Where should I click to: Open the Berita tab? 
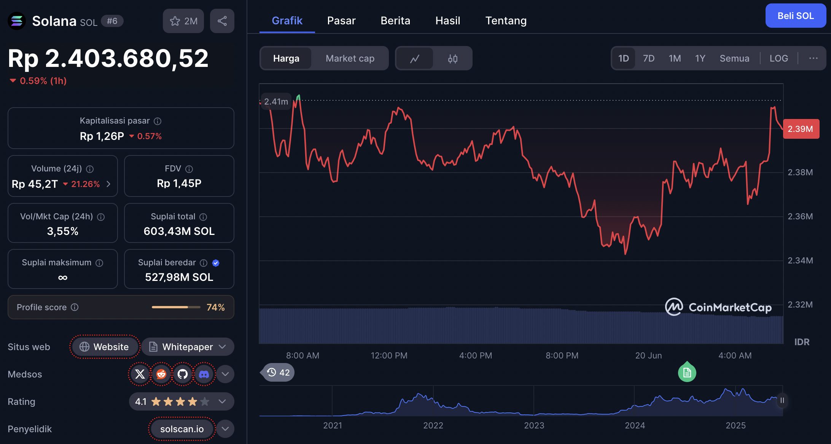395,21
